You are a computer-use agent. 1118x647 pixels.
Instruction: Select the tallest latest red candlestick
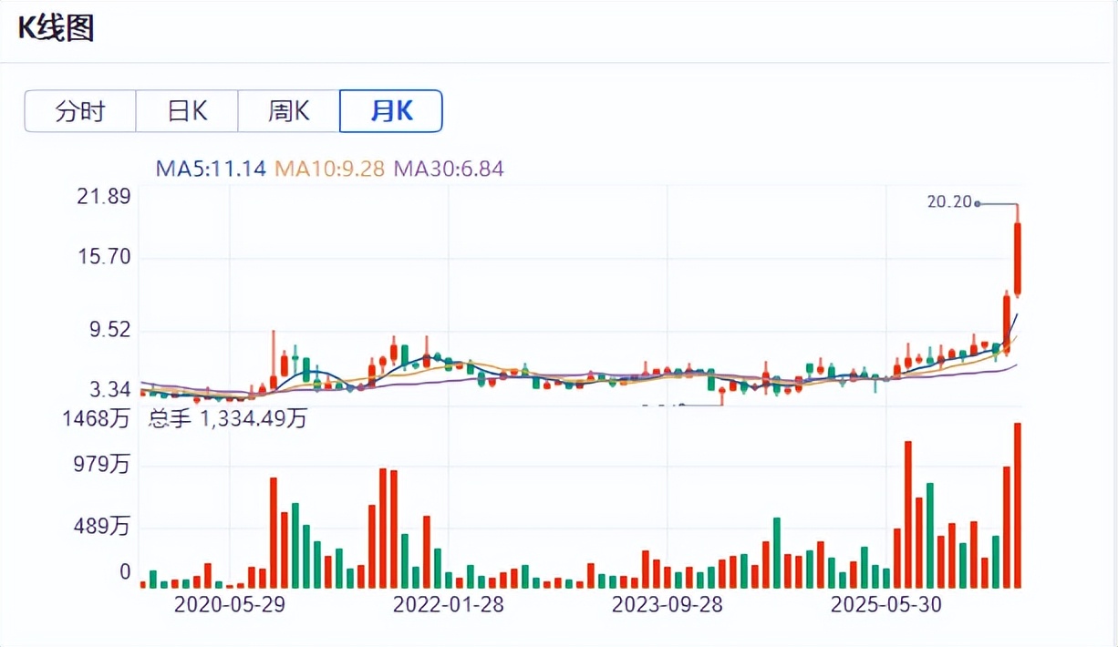(1017, 258)
